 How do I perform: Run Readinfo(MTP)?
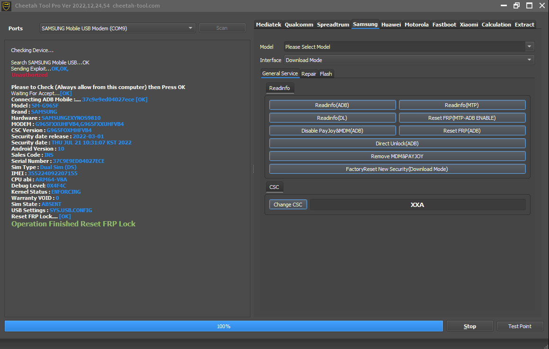(x=462, y=105)
